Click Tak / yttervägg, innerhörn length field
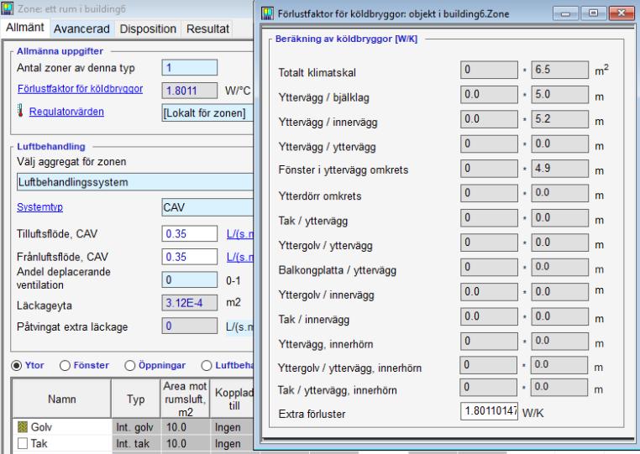The width and height of the screenshot is (640, 454). tap(559, 387)
